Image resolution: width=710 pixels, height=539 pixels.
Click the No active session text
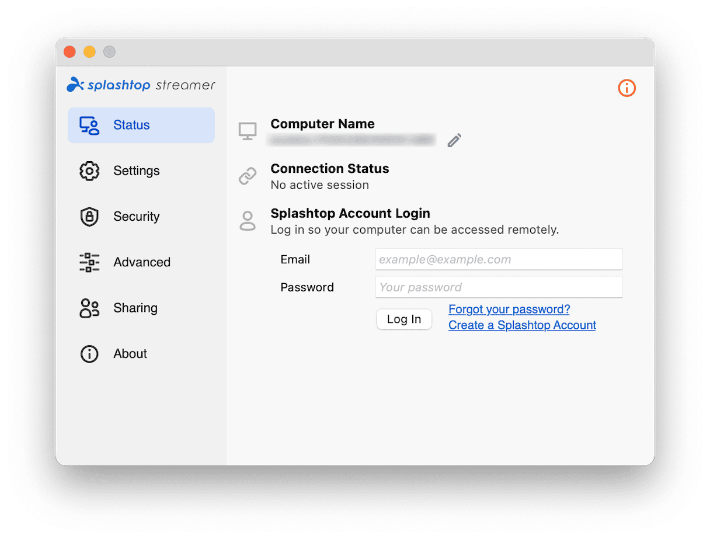tap(320, 185)
